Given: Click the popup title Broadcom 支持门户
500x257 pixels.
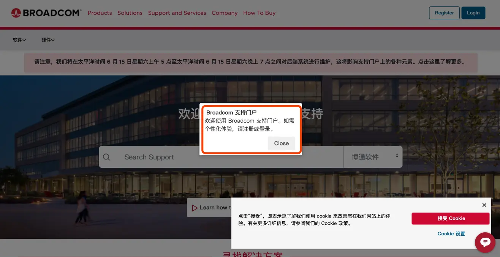Looking at the screenshot, I should click(231, 112).
